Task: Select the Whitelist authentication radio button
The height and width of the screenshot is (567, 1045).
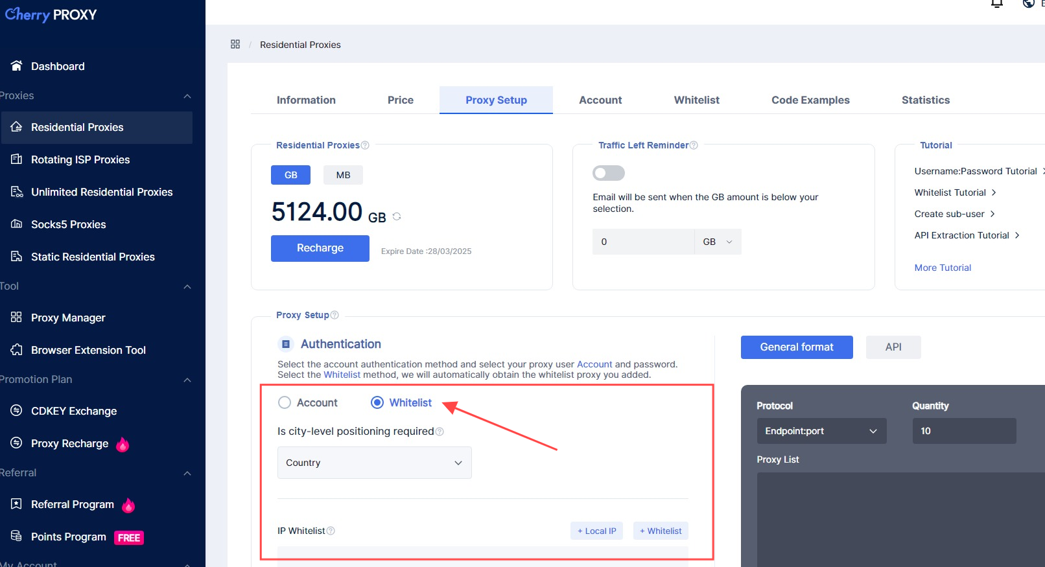Action: coord(377,402)
